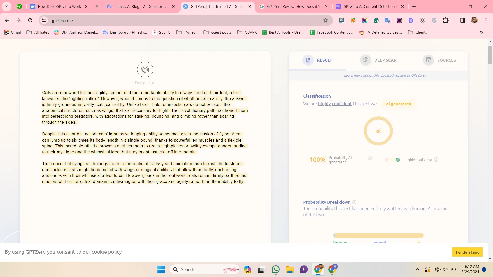Open the GBAPK bookmark folder
493x277 pixels.
(247, 32)
